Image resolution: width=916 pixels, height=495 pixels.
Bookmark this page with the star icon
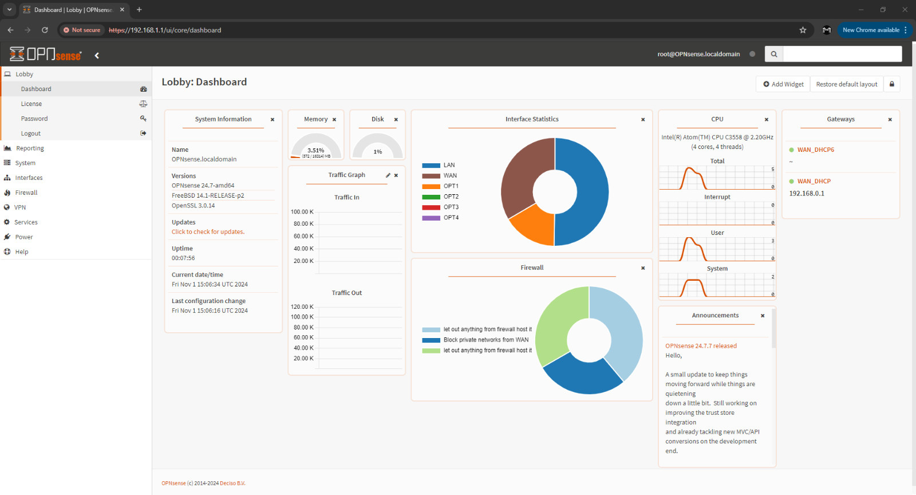pos(803,30)
